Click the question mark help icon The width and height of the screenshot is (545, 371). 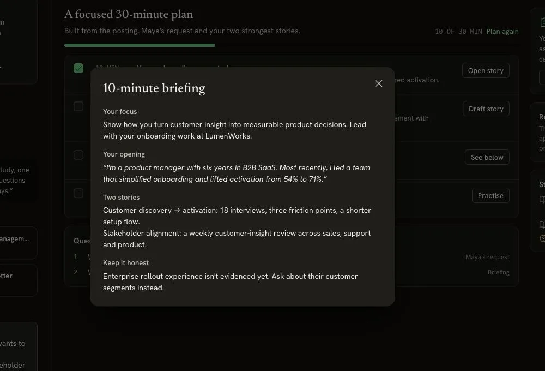542,238
